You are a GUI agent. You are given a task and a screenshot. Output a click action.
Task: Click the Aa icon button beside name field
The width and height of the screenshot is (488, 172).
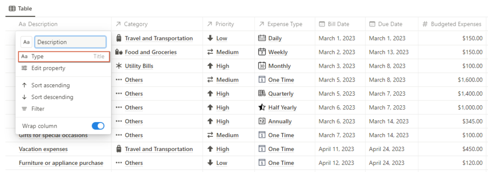27,42
